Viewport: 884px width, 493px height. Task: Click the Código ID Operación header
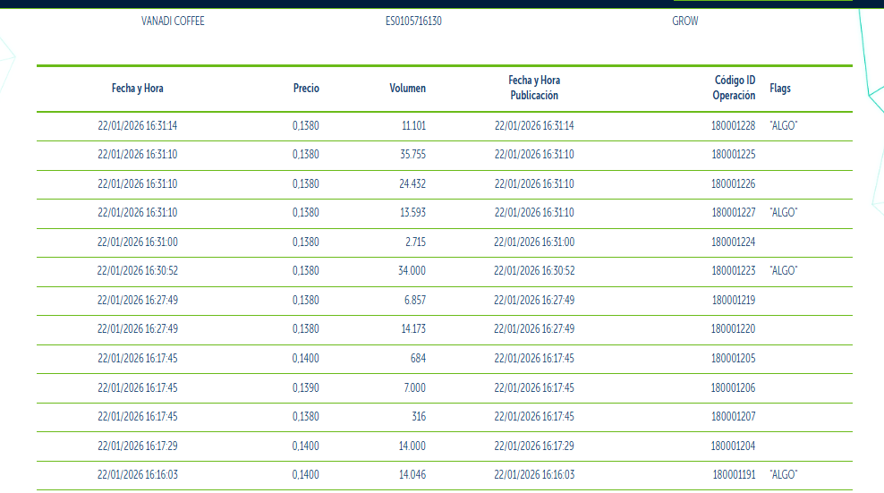734,88
